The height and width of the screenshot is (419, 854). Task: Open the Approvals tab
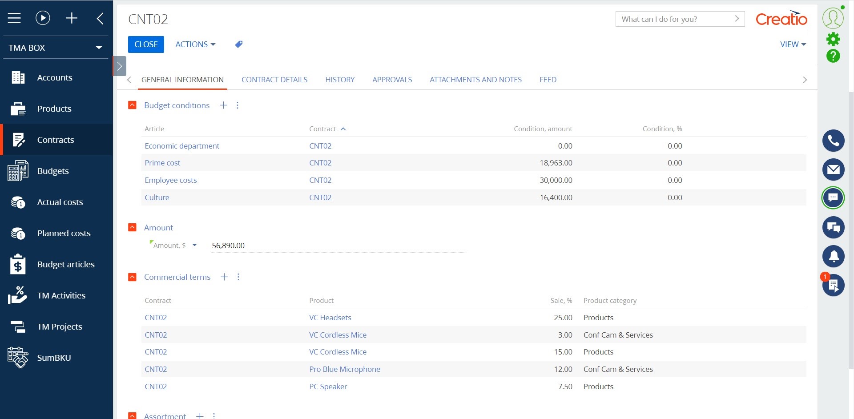coord(392,80)
